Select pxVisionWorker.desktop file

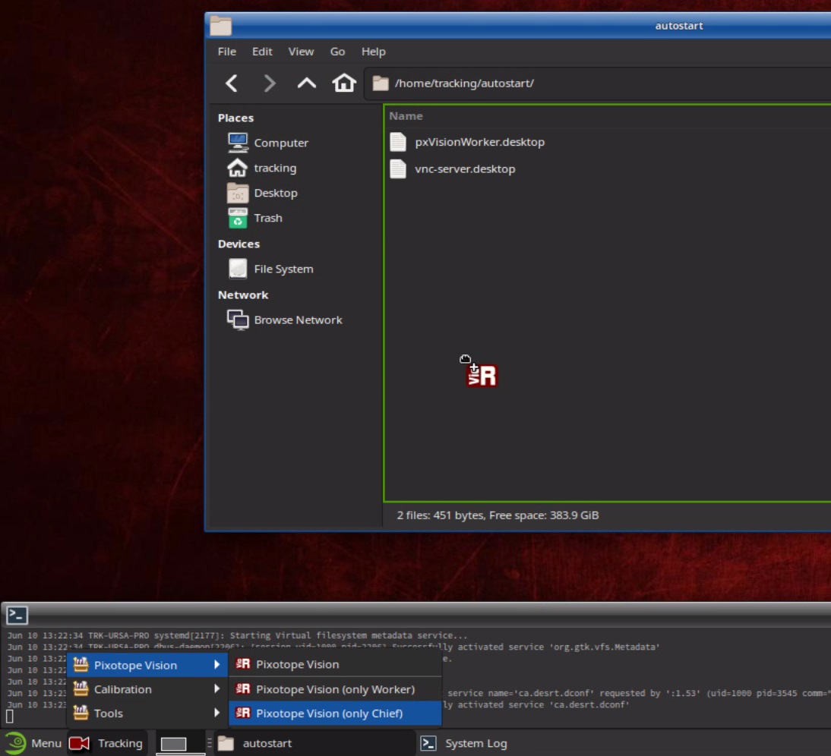point(479,142)
